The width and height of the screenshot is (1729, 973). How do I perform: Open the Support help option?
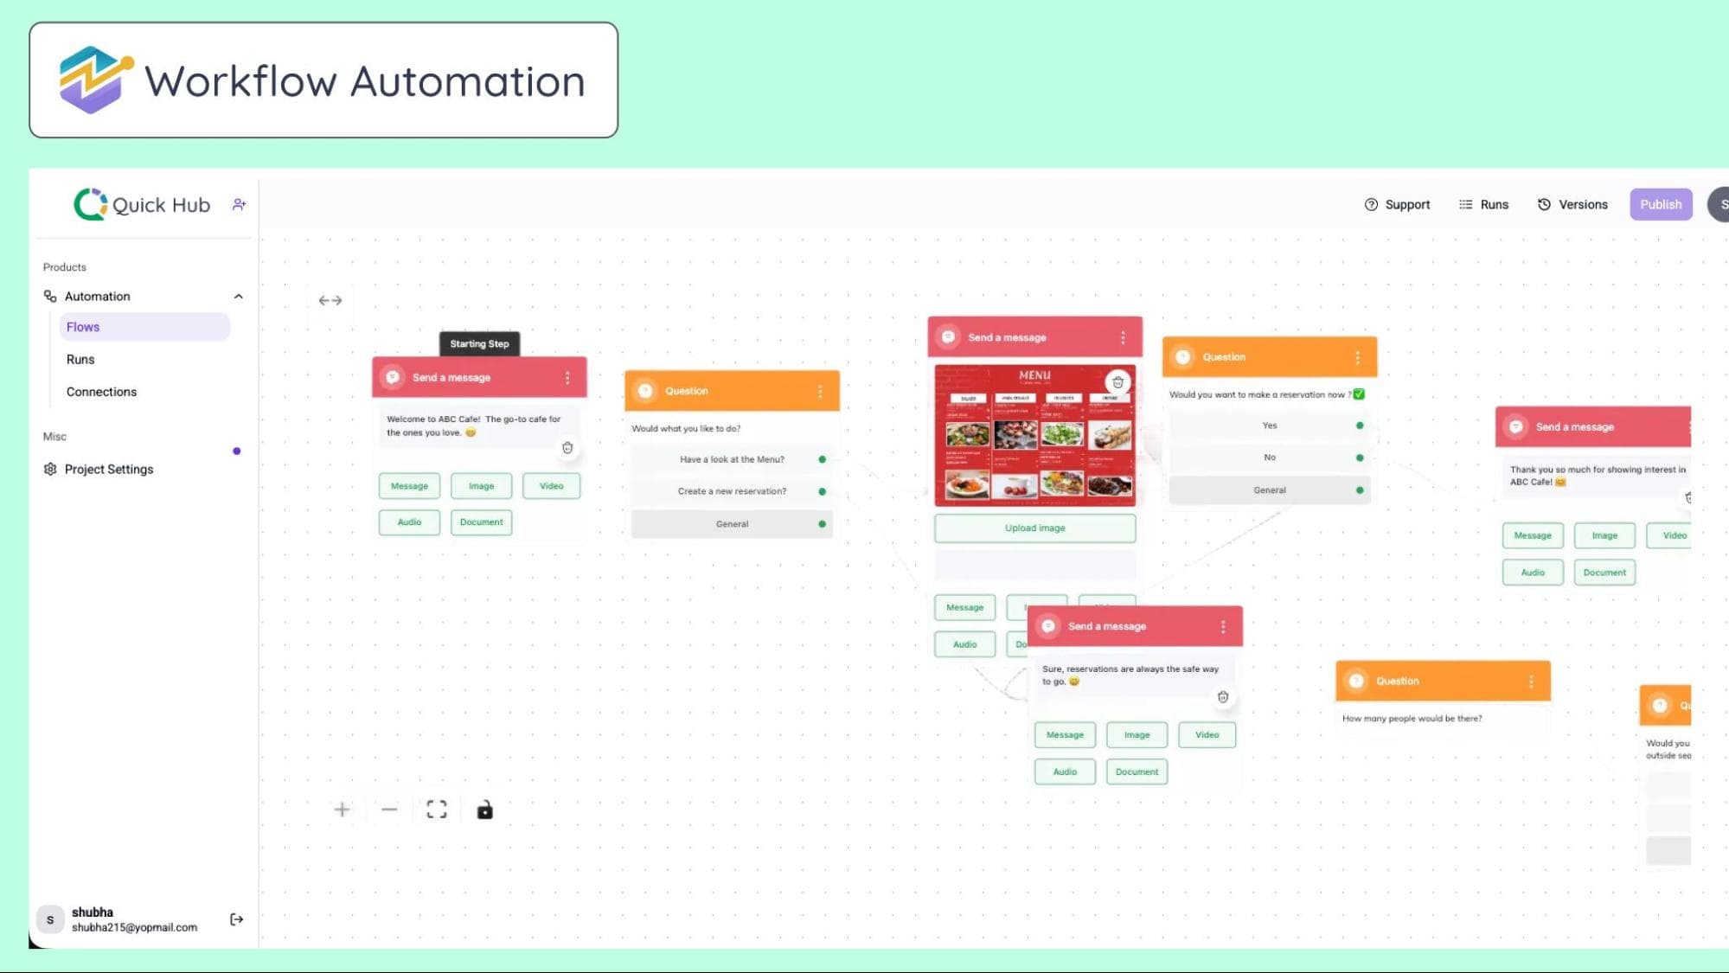(1397, 204)
